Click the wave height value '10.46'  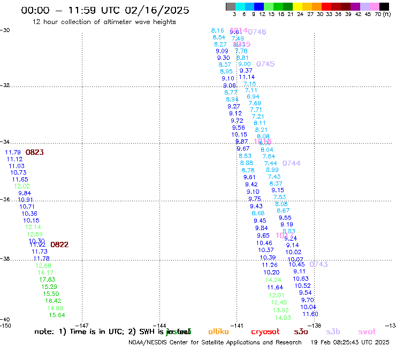(264, 243)
